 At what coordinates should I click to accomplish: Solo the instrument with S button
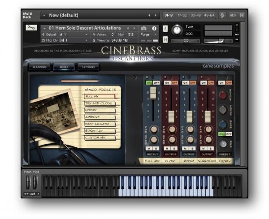click(165, 29)
